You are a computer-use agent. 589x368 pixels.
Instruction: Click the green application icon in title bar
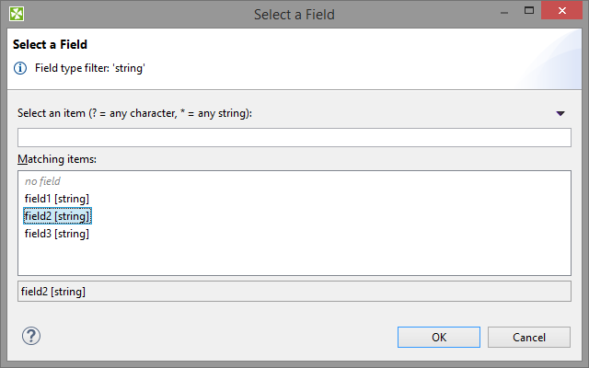click(x=17, y=14)
